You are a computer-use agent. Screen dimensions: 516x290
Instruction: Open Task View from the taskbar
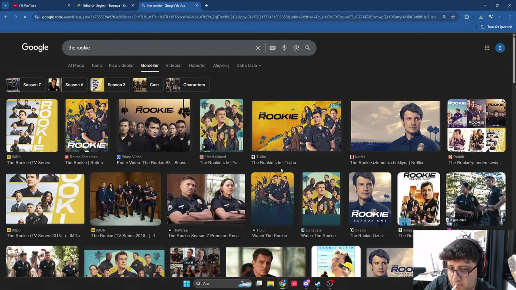pos(259,284)
